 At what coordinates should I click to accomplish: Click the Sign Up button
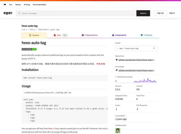[x=160, y=13]
